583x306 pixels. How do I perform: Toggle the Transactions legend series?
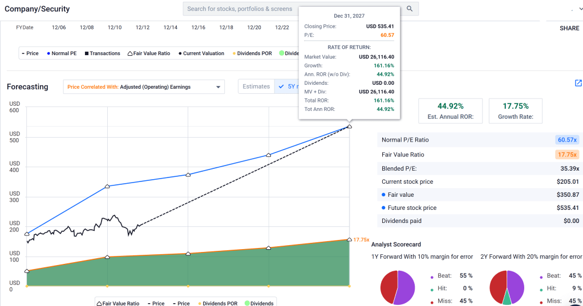(x=102, y=53)
